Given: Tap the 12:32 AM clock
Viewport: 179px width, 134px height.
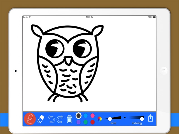Looking at the screenshot, I should tap(90, 17).
